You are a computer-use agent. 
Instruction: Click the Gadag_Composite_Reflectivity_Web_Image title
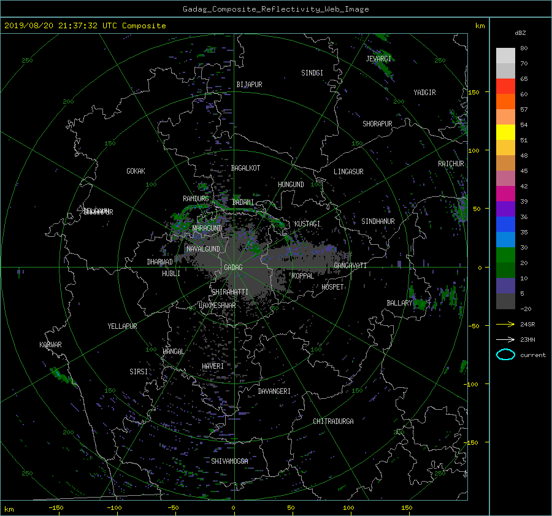[275, 9]
